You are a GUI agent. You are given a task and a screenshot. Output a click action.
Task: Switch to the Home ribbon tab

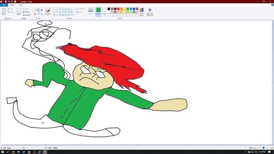[12, 5]
